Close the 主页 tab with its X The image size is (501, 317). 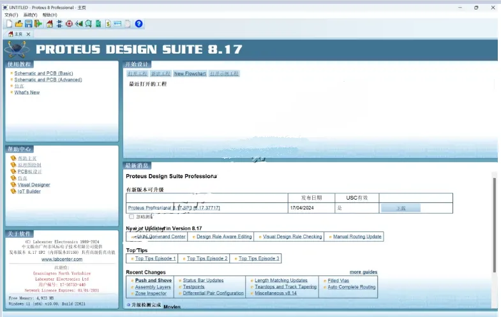point(28,34)
